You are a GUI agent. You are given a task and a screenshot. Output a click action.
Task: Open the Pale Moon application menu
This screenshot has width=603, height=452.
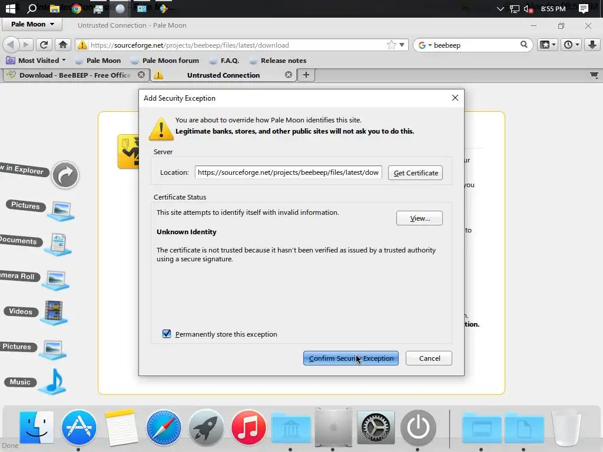[32, 24]
